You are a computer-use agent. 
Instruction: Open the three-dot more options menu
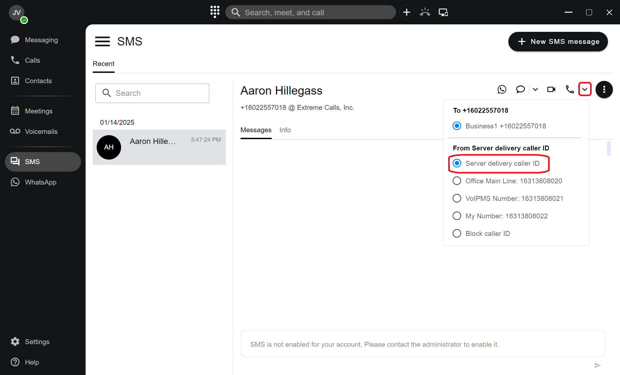(x=604, y=89)
